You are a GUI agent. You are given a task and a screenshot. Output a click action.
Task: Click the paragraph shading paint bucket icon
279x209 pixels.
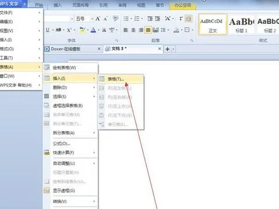coord(176,30)
